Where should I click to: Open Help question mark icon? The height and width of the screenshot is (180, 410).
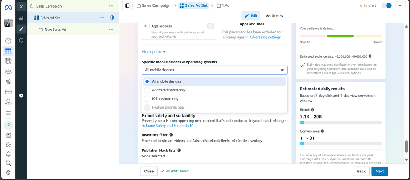pyautogui.click(x=8, y=125)
